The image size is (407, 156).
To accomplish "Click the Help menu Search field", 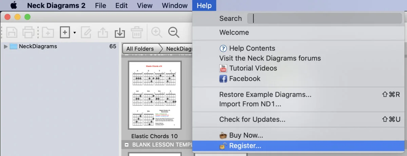I will click(325, 19).
